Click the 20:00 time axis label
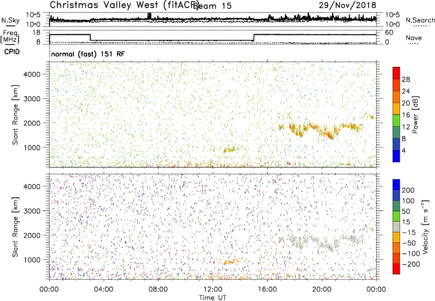The width and height of the screenshot is (435, 301). 322,290
